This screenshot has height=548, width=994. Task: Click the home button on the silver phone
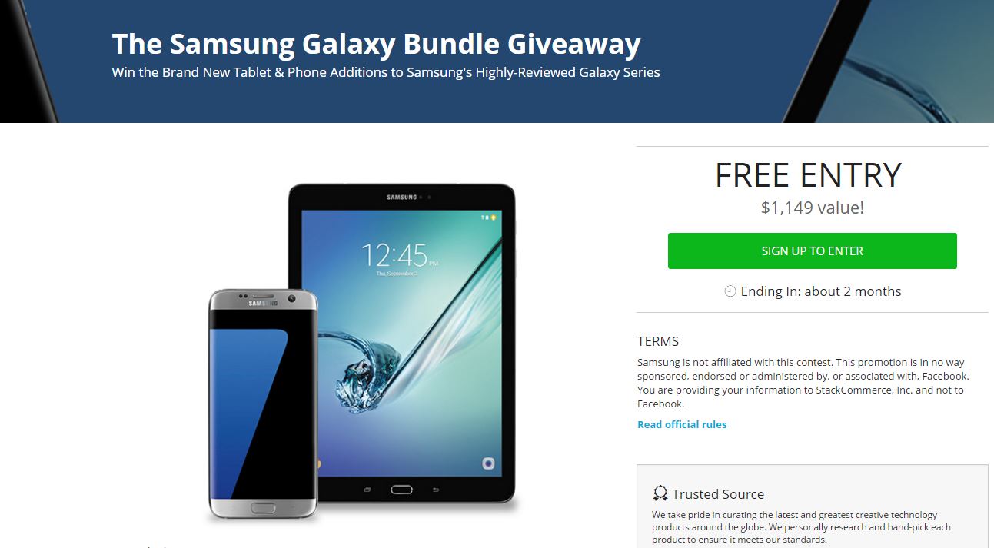coord(264,507)
